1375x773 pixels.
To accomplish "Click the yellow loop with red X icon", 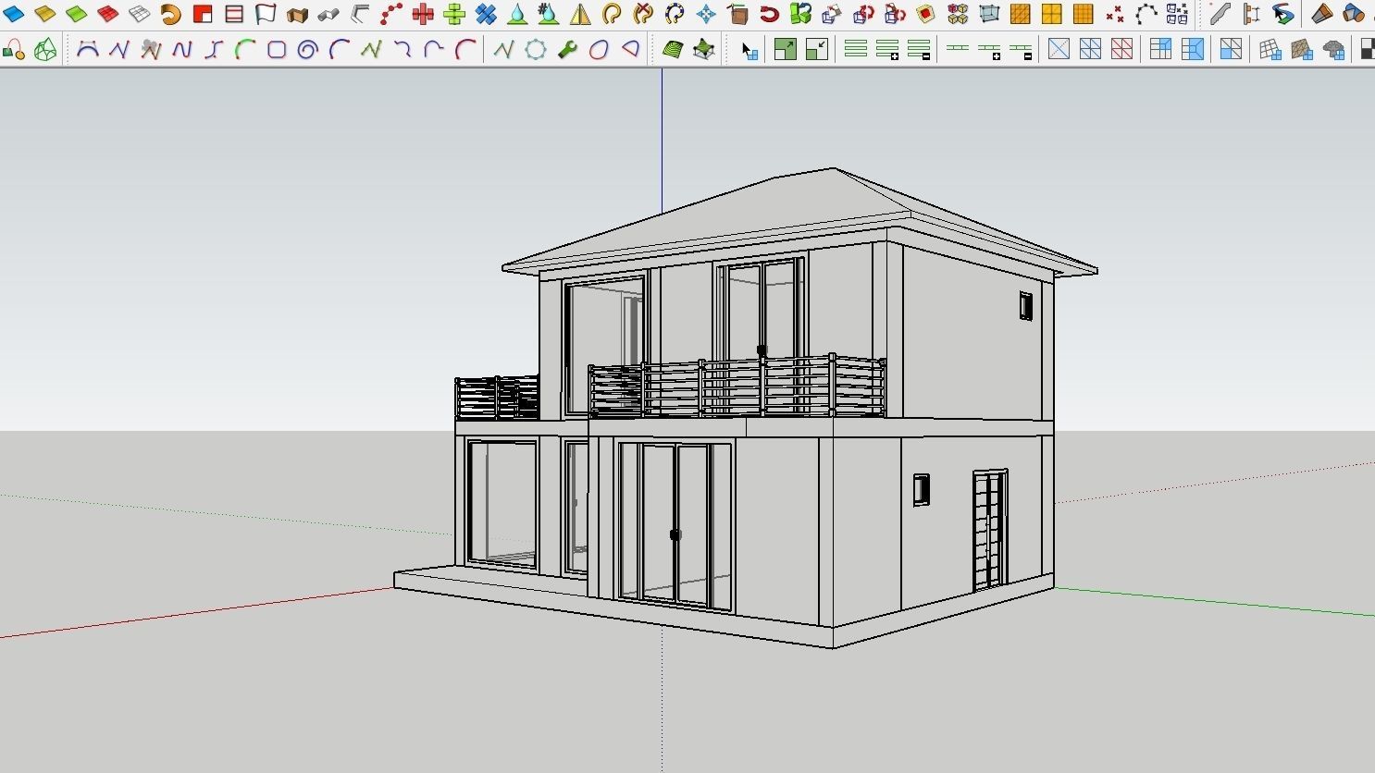I will (x=643, y=14).
